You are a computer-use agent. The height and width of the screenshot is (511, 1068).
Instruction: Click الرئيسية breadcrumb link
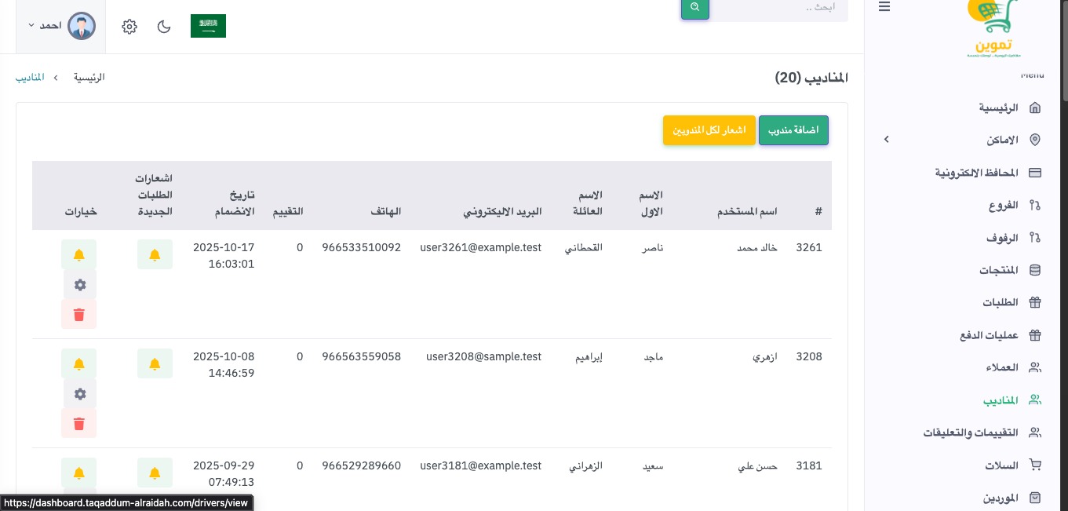pos(89,77)
